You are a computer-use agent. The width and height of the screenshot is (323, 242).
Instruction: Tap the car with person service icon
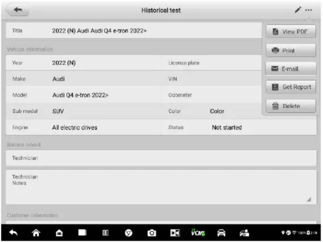(244, 233)
